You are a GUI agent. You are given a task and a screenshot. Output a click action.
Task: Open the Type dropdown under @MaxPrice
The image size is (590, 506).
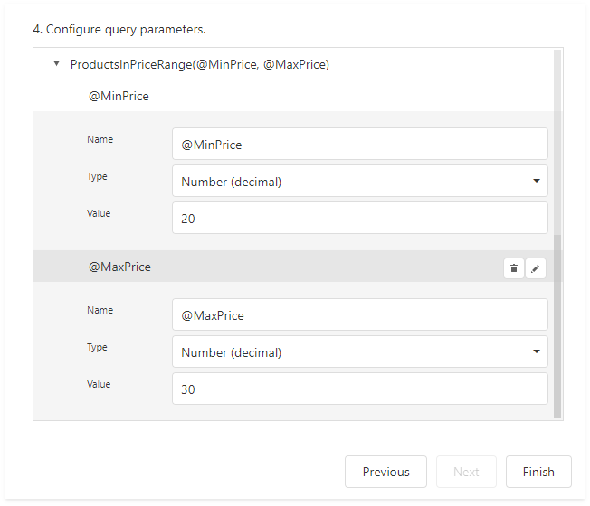pos(359,352)
